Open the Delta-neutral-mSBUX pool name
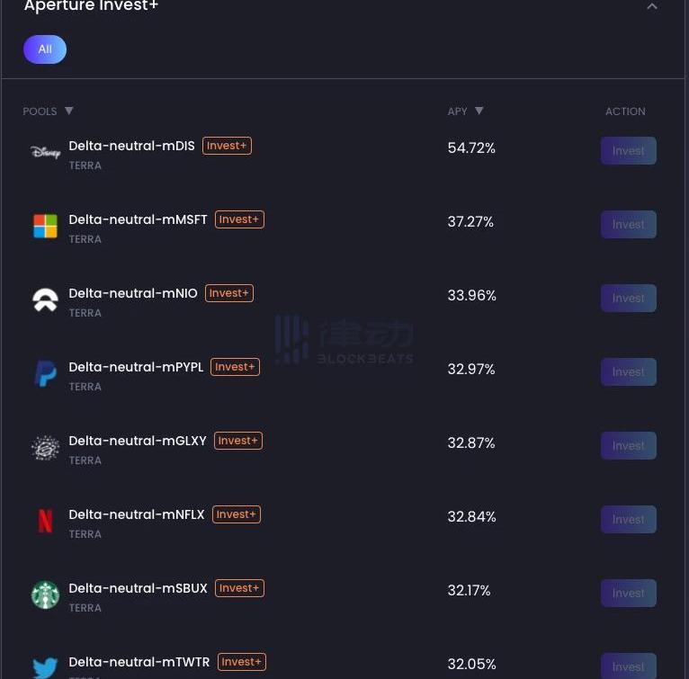This screenshot has height=679, width=689. (x=138, y=588)
